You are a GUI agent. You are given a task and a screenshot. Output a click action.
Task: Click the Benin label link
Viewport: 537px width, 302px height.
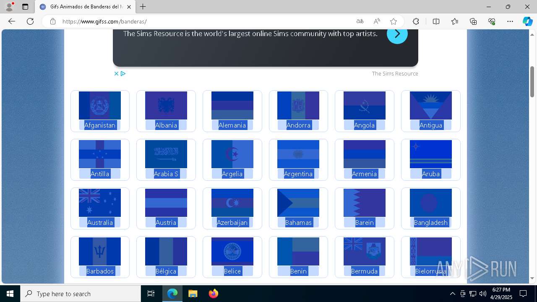point(298,271)
